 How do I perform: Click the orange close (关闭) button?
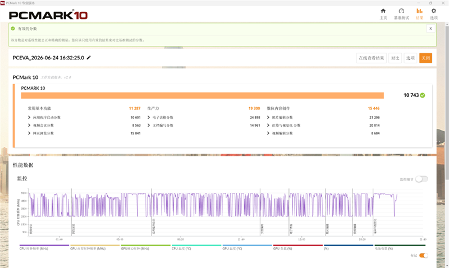[x=425, y=58]
